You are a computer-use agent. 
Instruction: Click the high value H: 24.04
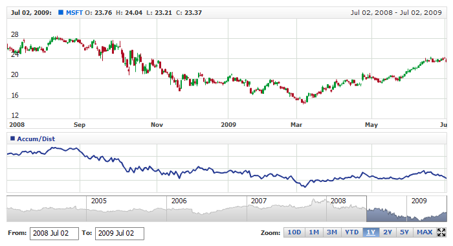(129, 13)
